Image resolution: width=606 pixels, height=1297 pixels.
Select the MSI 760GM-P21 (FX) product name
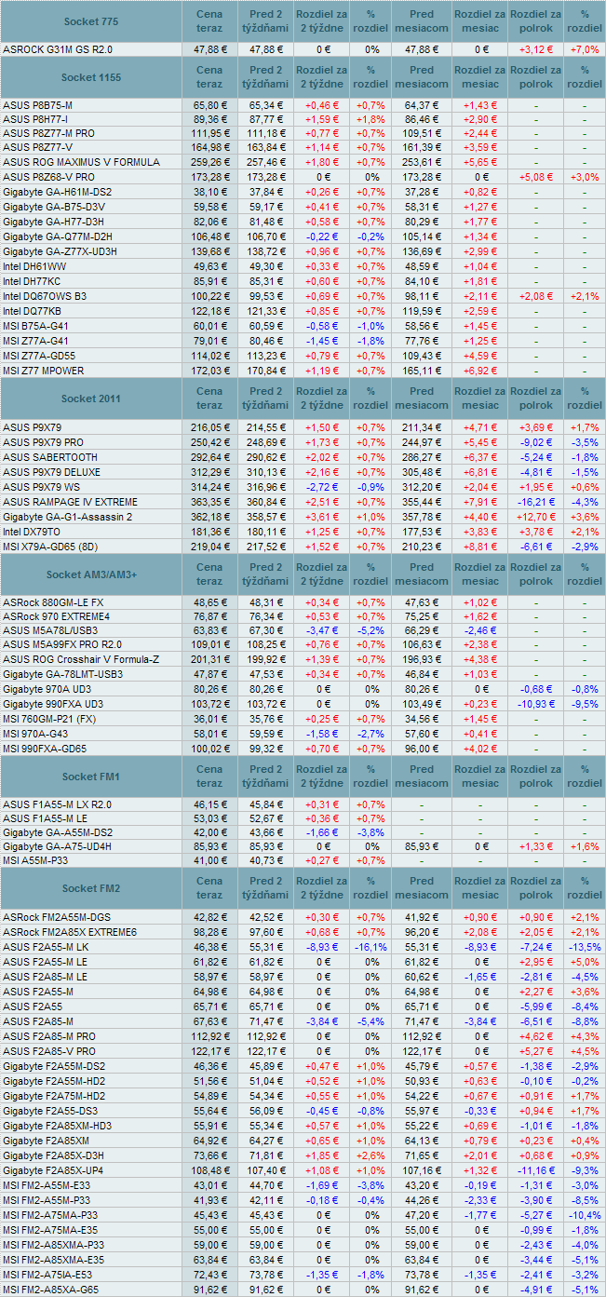[x=51, y=718]
